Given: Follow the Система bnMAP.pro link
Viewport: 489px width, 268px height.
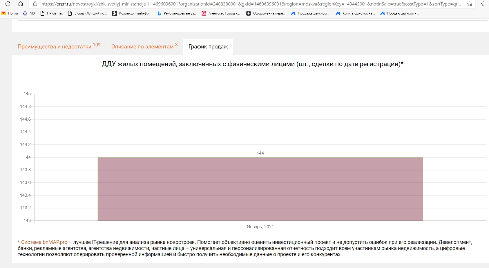Looking at the screenshot, I should pos(44,242).
